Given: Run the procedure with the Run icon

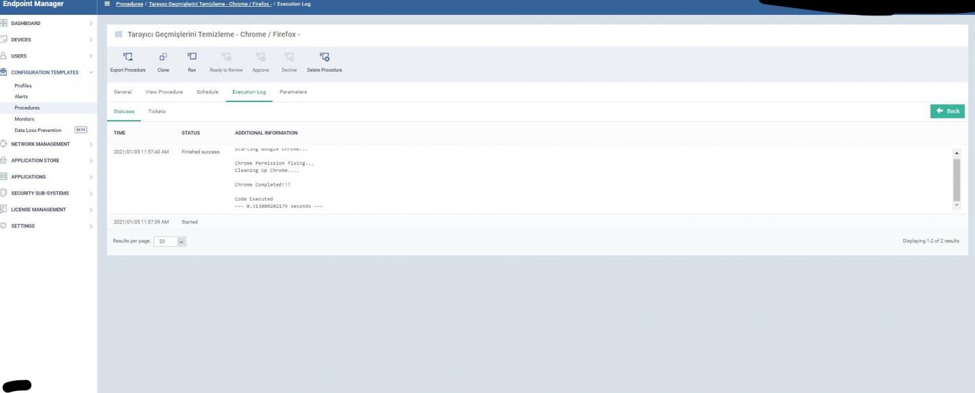Looking at the screenshot, I should (192, 57).
